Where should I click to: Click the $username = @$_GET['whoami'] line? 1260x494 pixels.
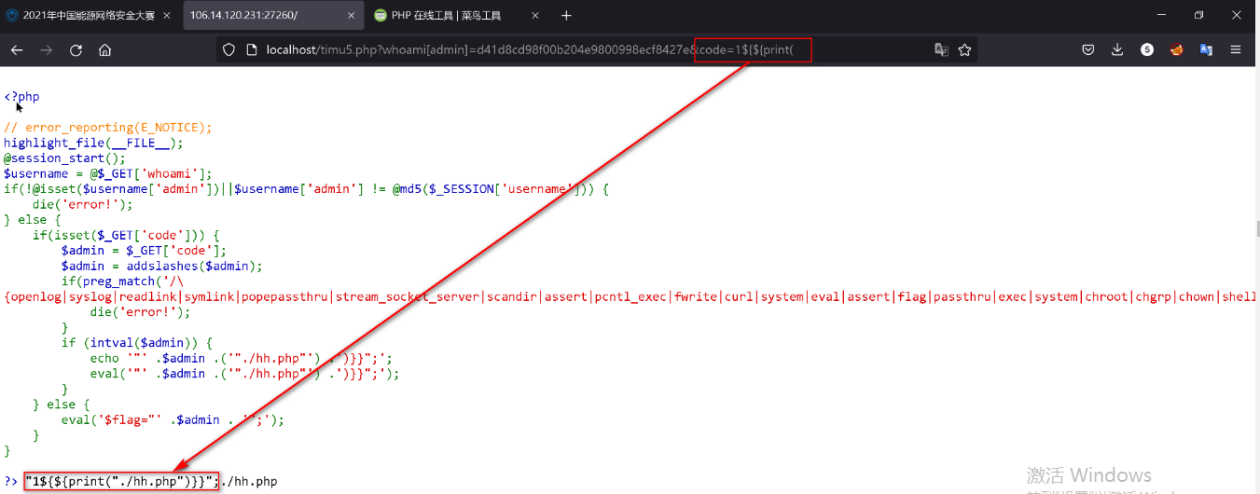coord(108,173)
